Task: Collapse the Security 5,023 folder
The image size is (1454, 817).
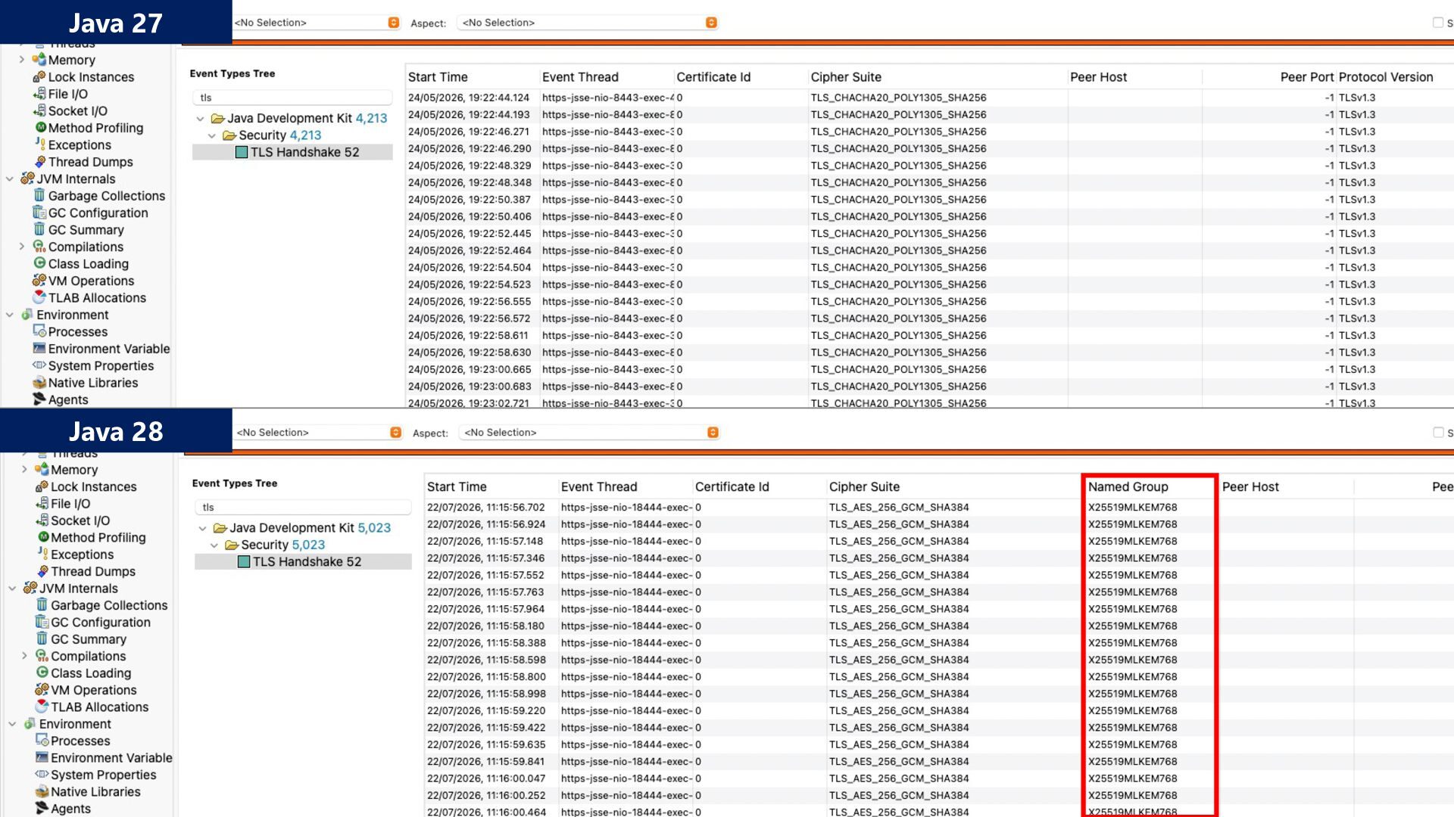Action: coord(214,545)
